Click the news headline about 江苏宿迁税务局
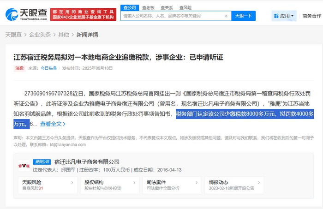The width and height of the screenshot is (323, 209). pyautogui.click(x=119, y=57)
